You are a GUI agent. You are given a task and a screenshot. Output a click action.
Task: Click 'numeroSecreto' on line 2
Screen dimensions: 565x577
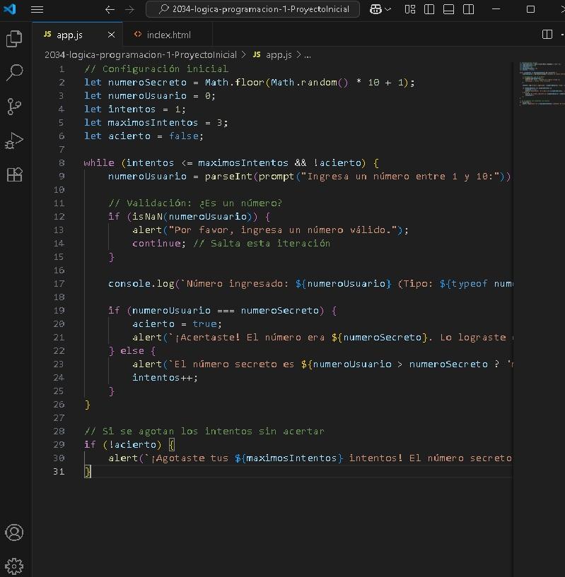coord(147,83)
